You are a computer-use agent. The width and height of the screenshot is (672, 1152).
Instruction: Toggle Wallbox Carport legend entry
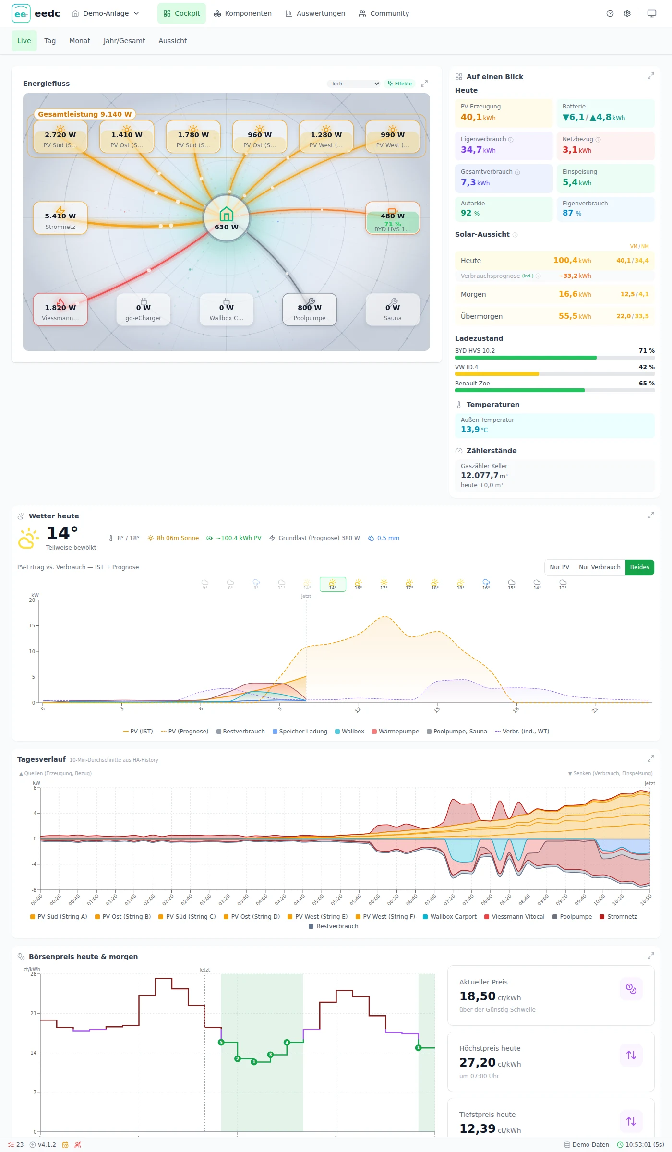tap(450, 917)
